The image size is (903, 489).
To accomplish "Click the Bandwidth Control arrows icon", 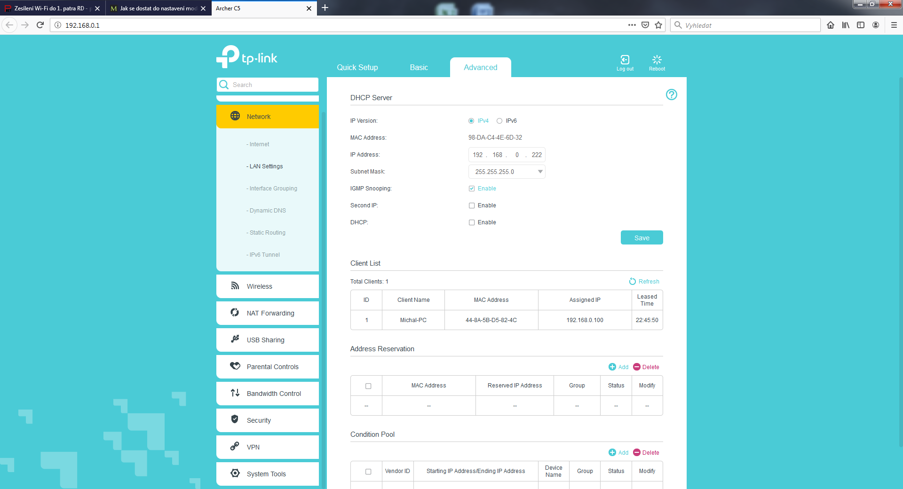I will coord(235,393).
